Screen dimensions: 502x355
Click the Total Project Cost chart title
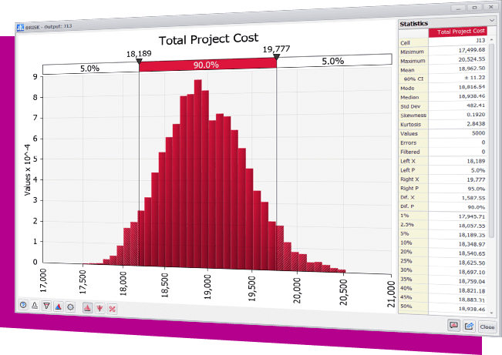coord(207,39)
